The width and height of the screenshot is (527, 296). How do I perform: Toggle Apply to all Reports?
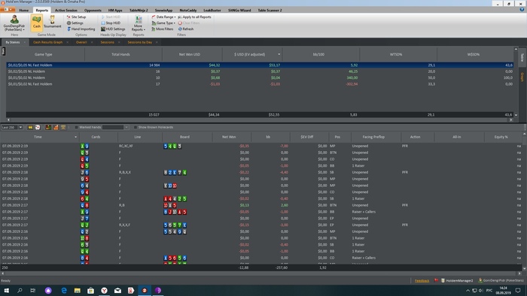(194, 17)
